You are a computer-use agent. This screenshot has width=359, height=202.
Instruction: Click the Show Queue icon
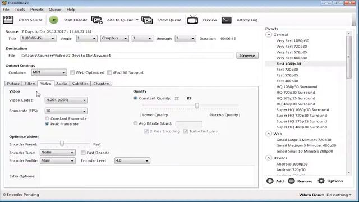(x=147, y=20)
